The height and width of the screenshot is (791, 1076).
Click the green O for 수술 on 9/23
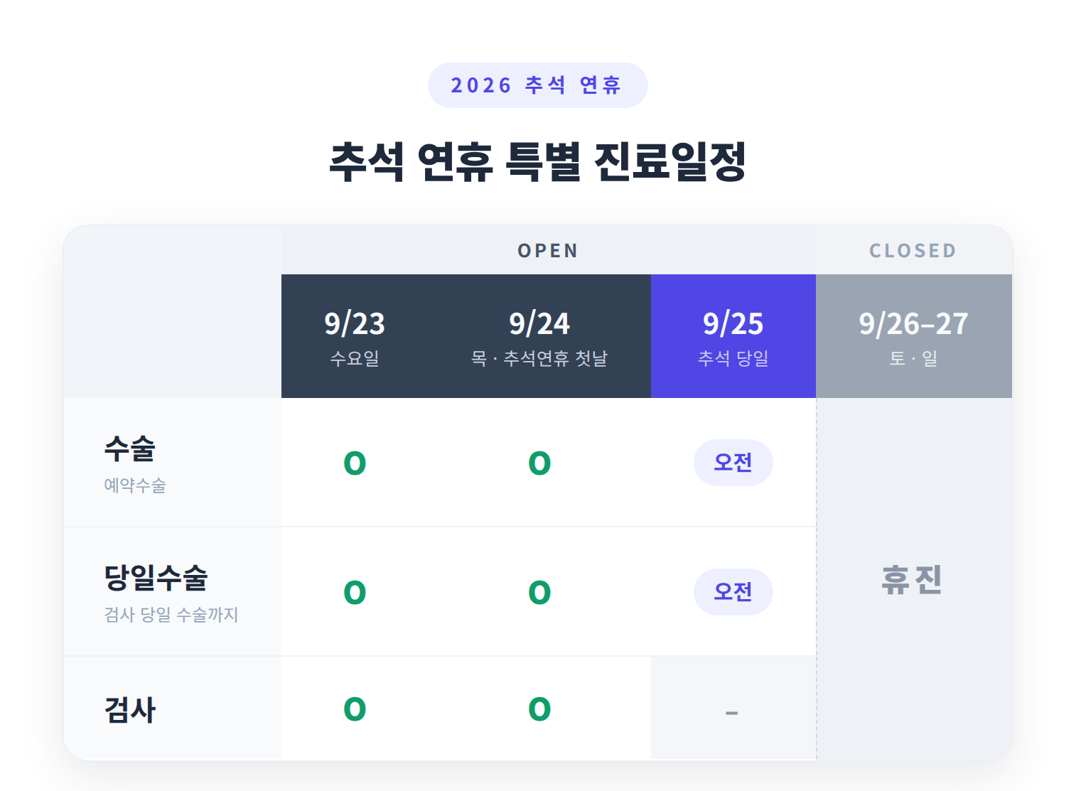coord(355,463)
